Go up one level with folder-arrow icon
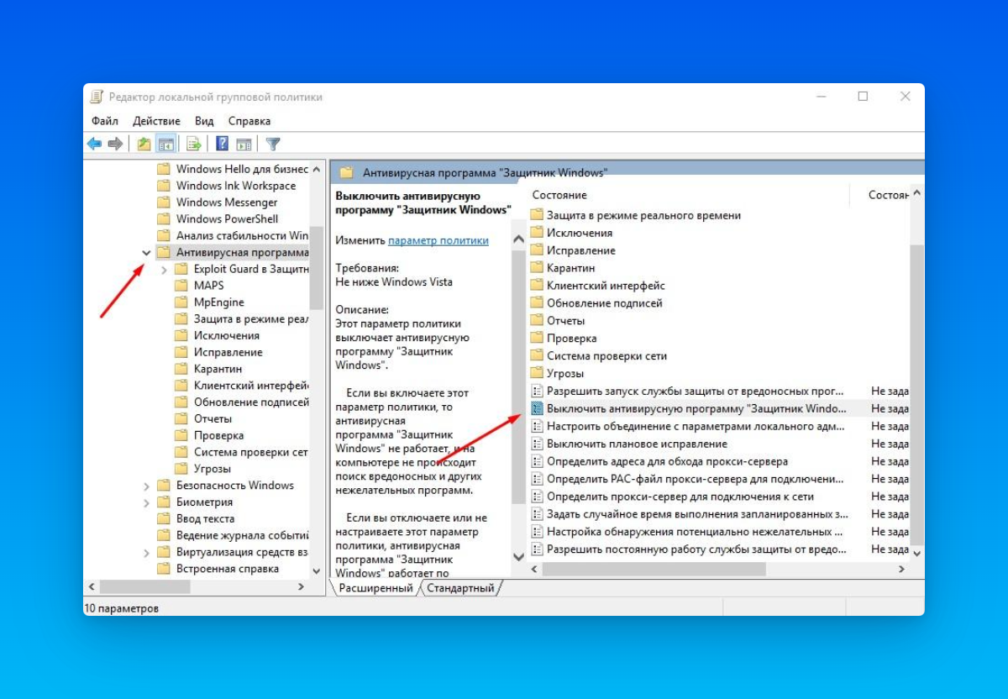The height and width of the screenshot is (699, 1008). pyautogui.click(x=144, y=144)
